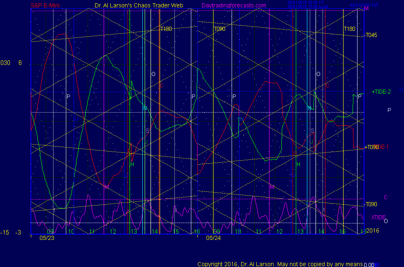Image resolution: width=404 pixels, height=267 pixels.
Task: Click the -T090 label on right edge
Action: [371, 204]
